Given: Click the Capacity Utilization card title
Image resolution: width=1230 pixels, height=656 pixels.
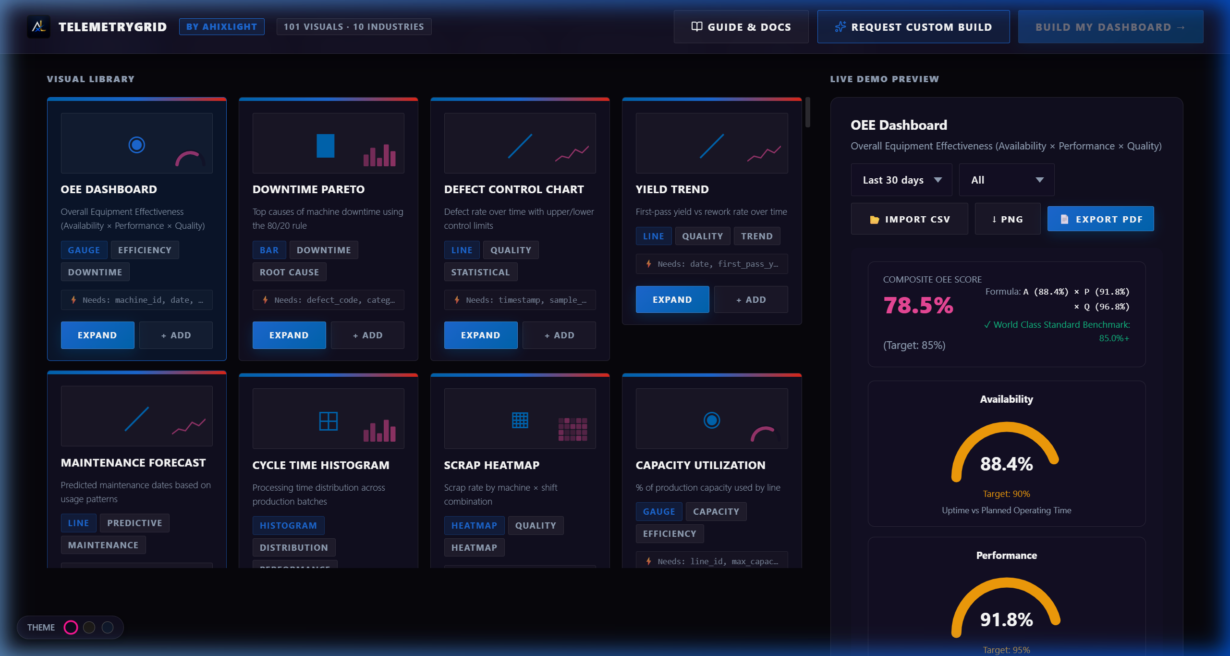Looking at the screenshot, I should [x=700, y=465].
